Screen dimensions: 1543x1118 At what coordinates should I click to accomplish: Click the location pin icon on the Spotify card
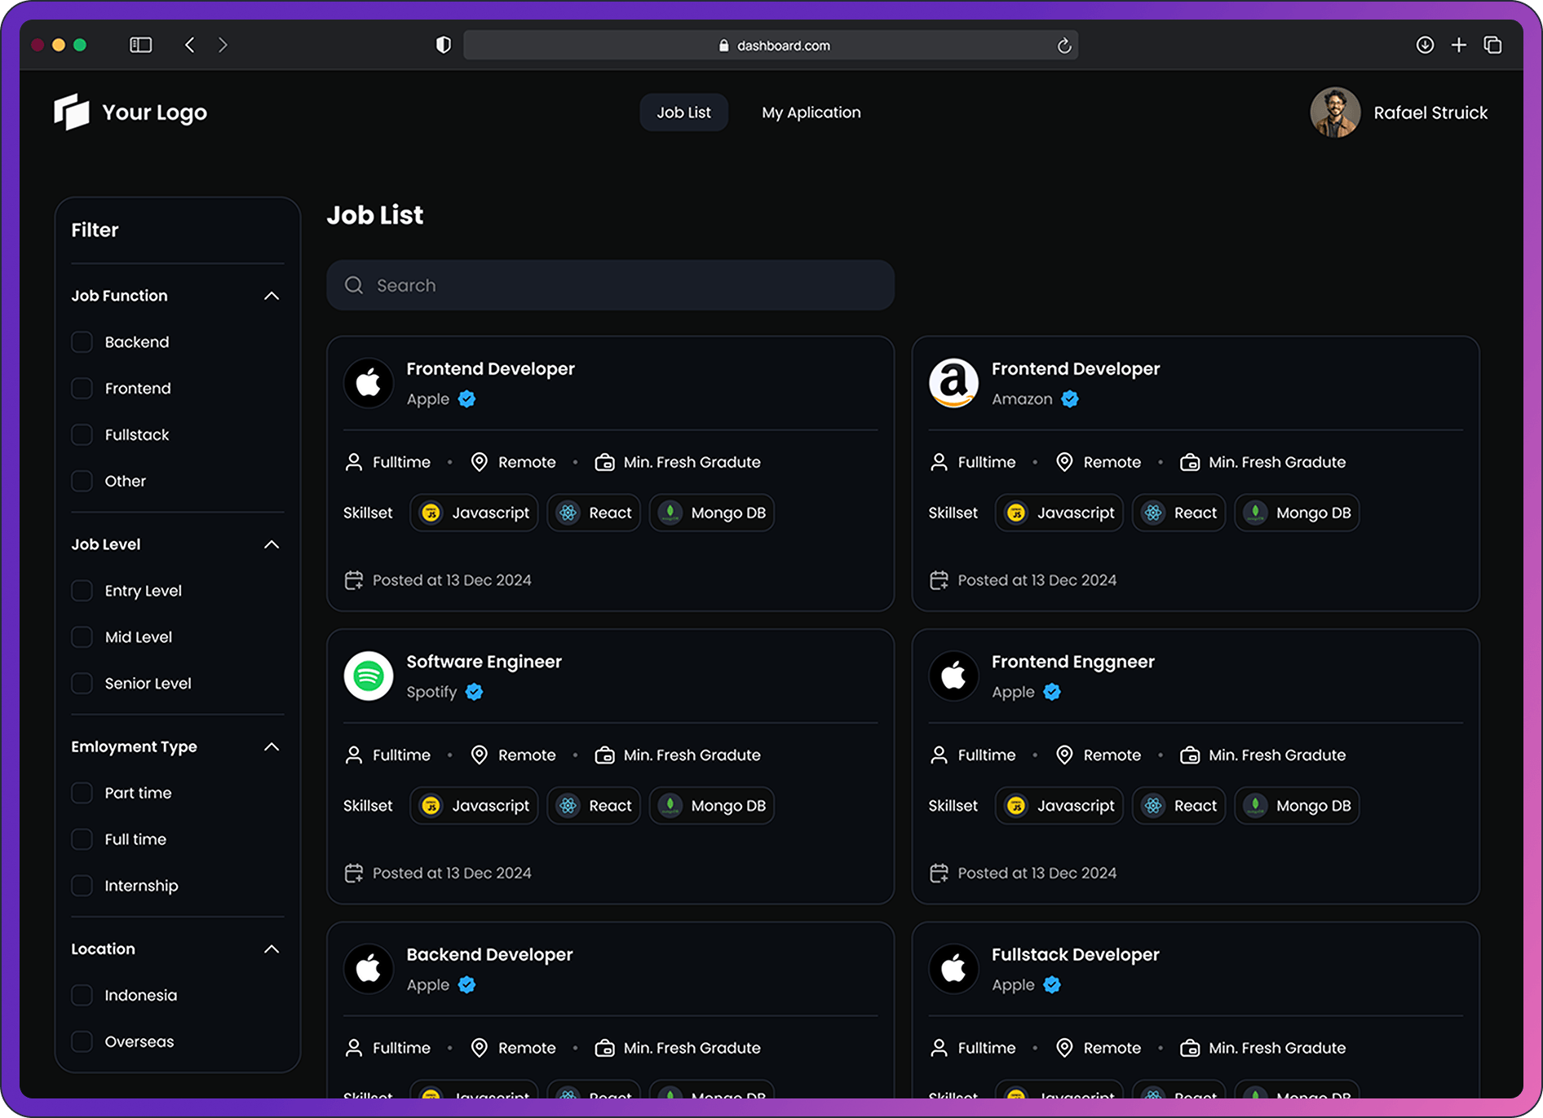(x=480, y=755)
